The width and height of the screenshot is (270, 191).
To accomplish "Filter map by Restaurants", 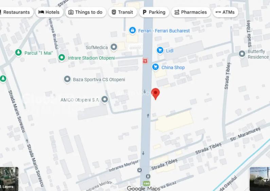I will coord(16,12).
